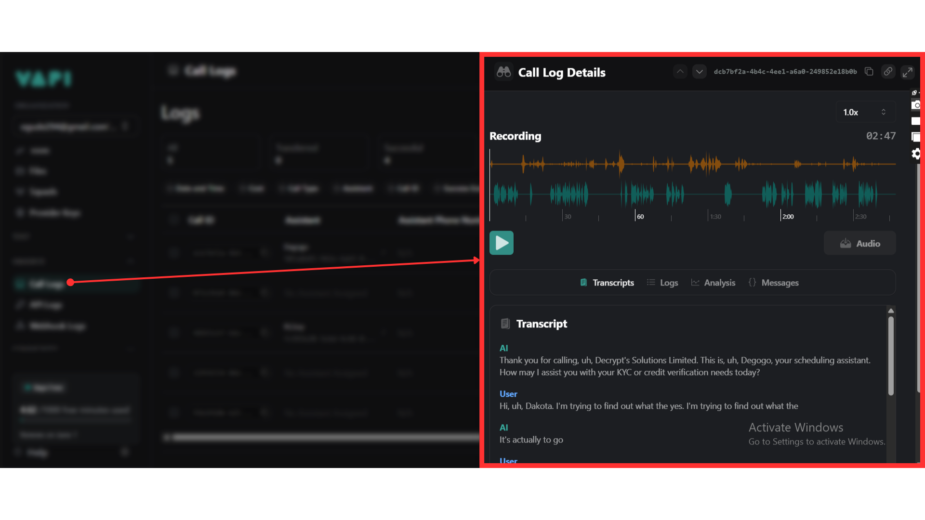Image resolution: width=925 pixels, height=520 pixels.
Task: Open the Analysis tab
Action: tap(714, 283)
